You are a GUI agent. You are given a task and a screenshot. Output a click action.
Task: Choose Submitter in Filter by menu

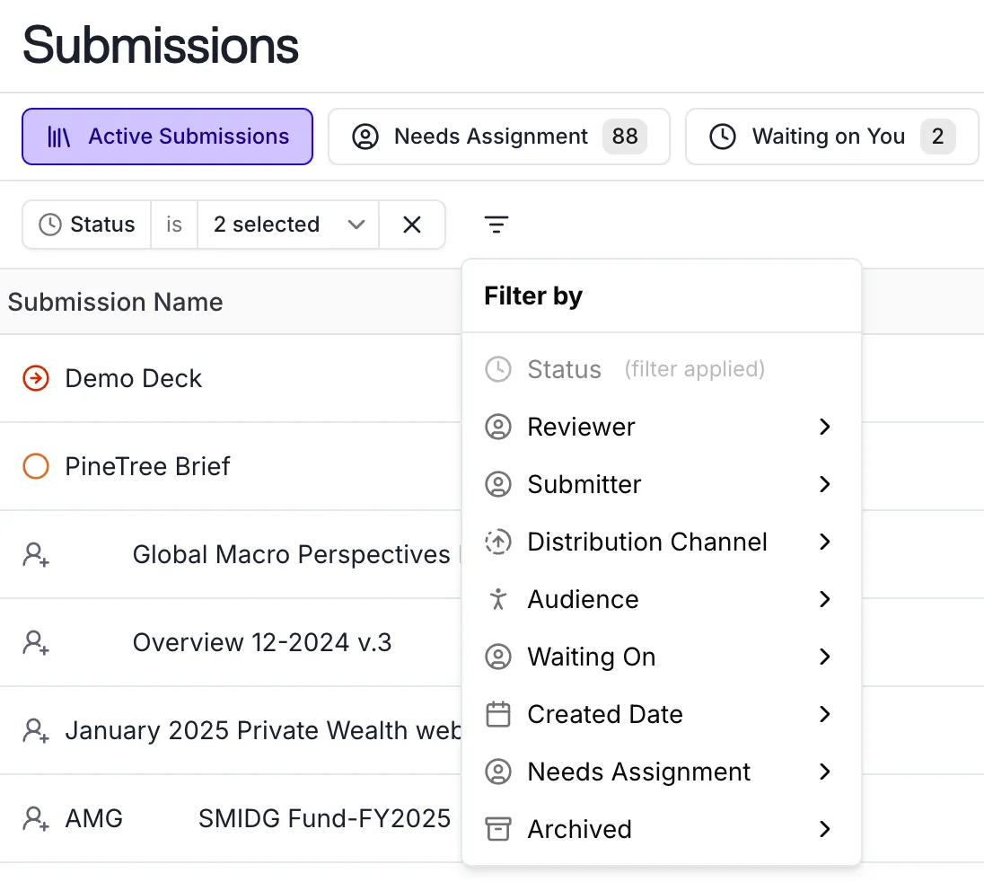[662, 484]
